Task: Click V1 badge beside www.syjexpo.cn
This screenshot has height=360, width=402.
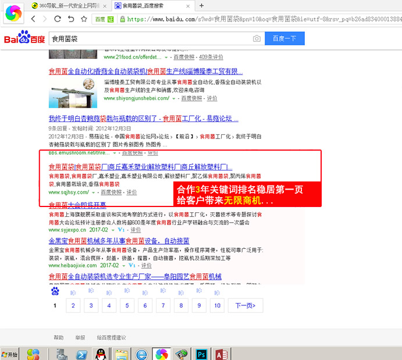Action: (x=121, y=230)
